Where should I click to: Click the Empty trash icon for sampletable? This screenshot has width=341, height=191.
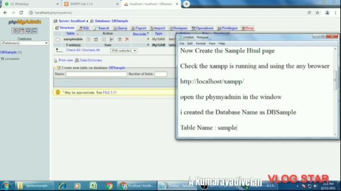119,39
